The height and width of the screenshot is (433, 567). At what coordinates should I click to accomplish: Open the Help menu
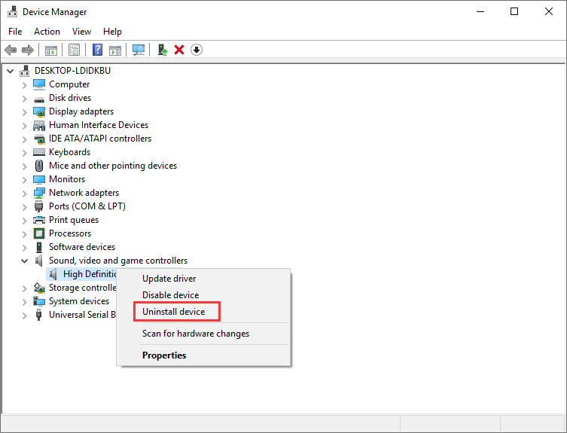point(112,32)
